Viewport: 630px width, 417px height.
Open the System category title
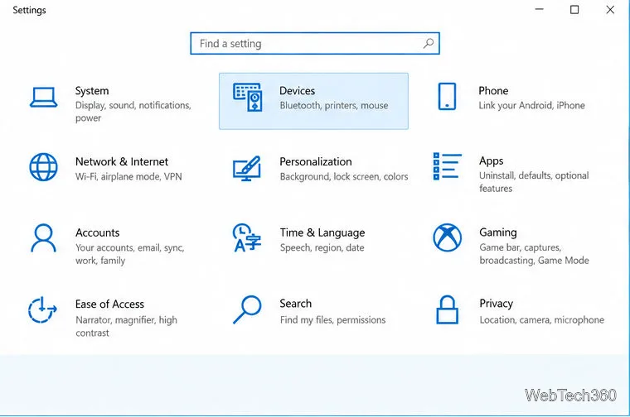click(92, 91)
